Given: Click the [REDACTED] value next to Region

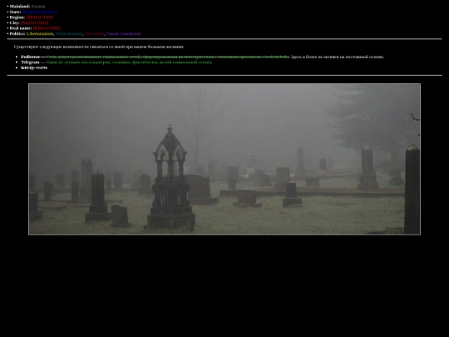Looking at the screenshot, I should click(40, 17).
